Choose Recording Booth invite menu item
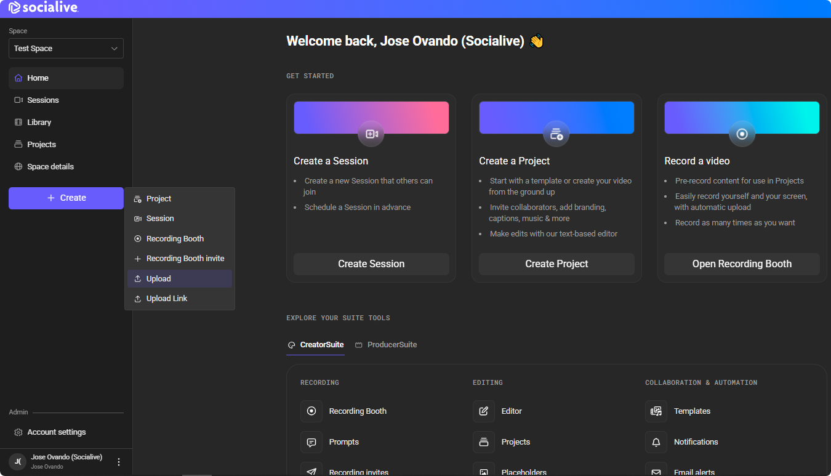The image size is (831, 476). point(180,259)
